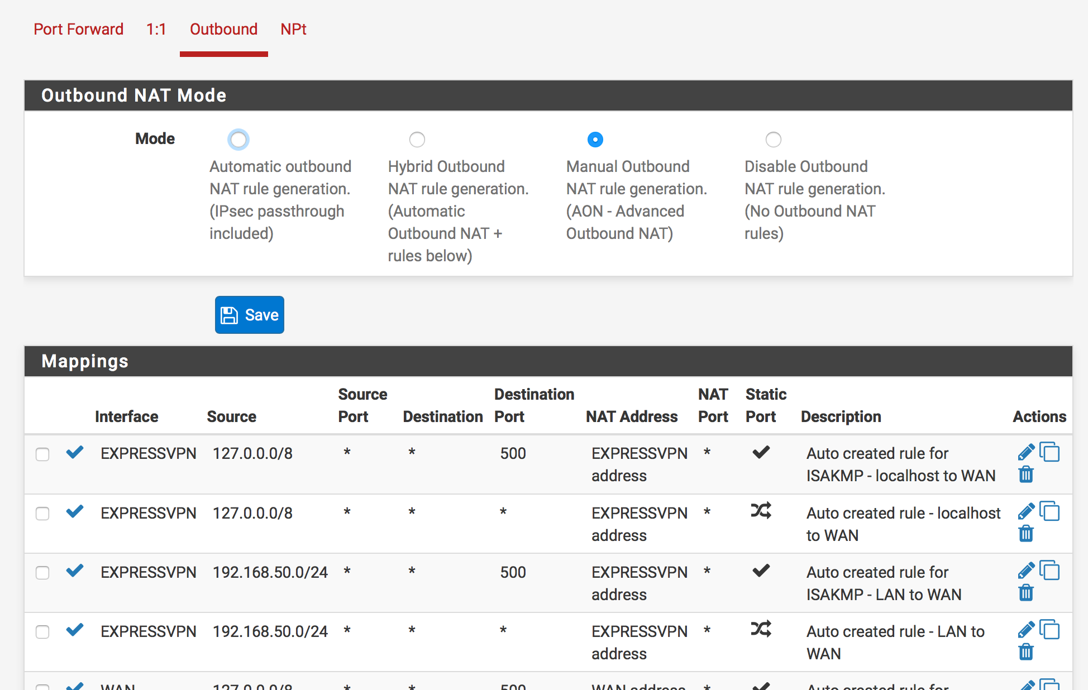
Task: Select Automatic outbound NAT rule generation
Action: click(238, 140)
